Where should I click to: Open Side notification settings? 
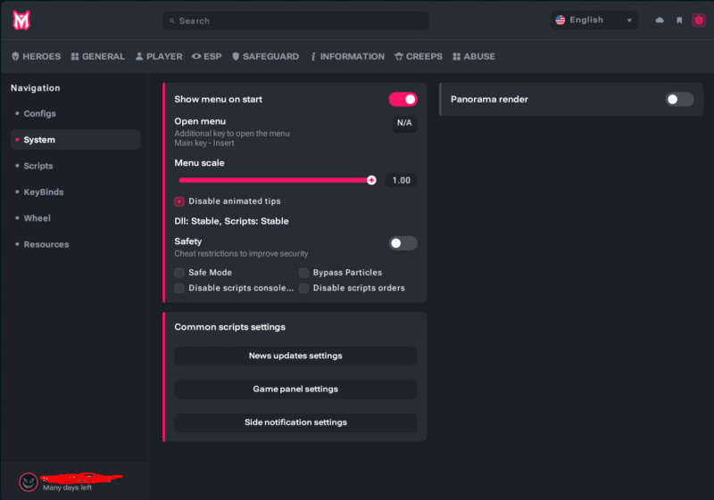pyautogui.click(x=295, y=422)
